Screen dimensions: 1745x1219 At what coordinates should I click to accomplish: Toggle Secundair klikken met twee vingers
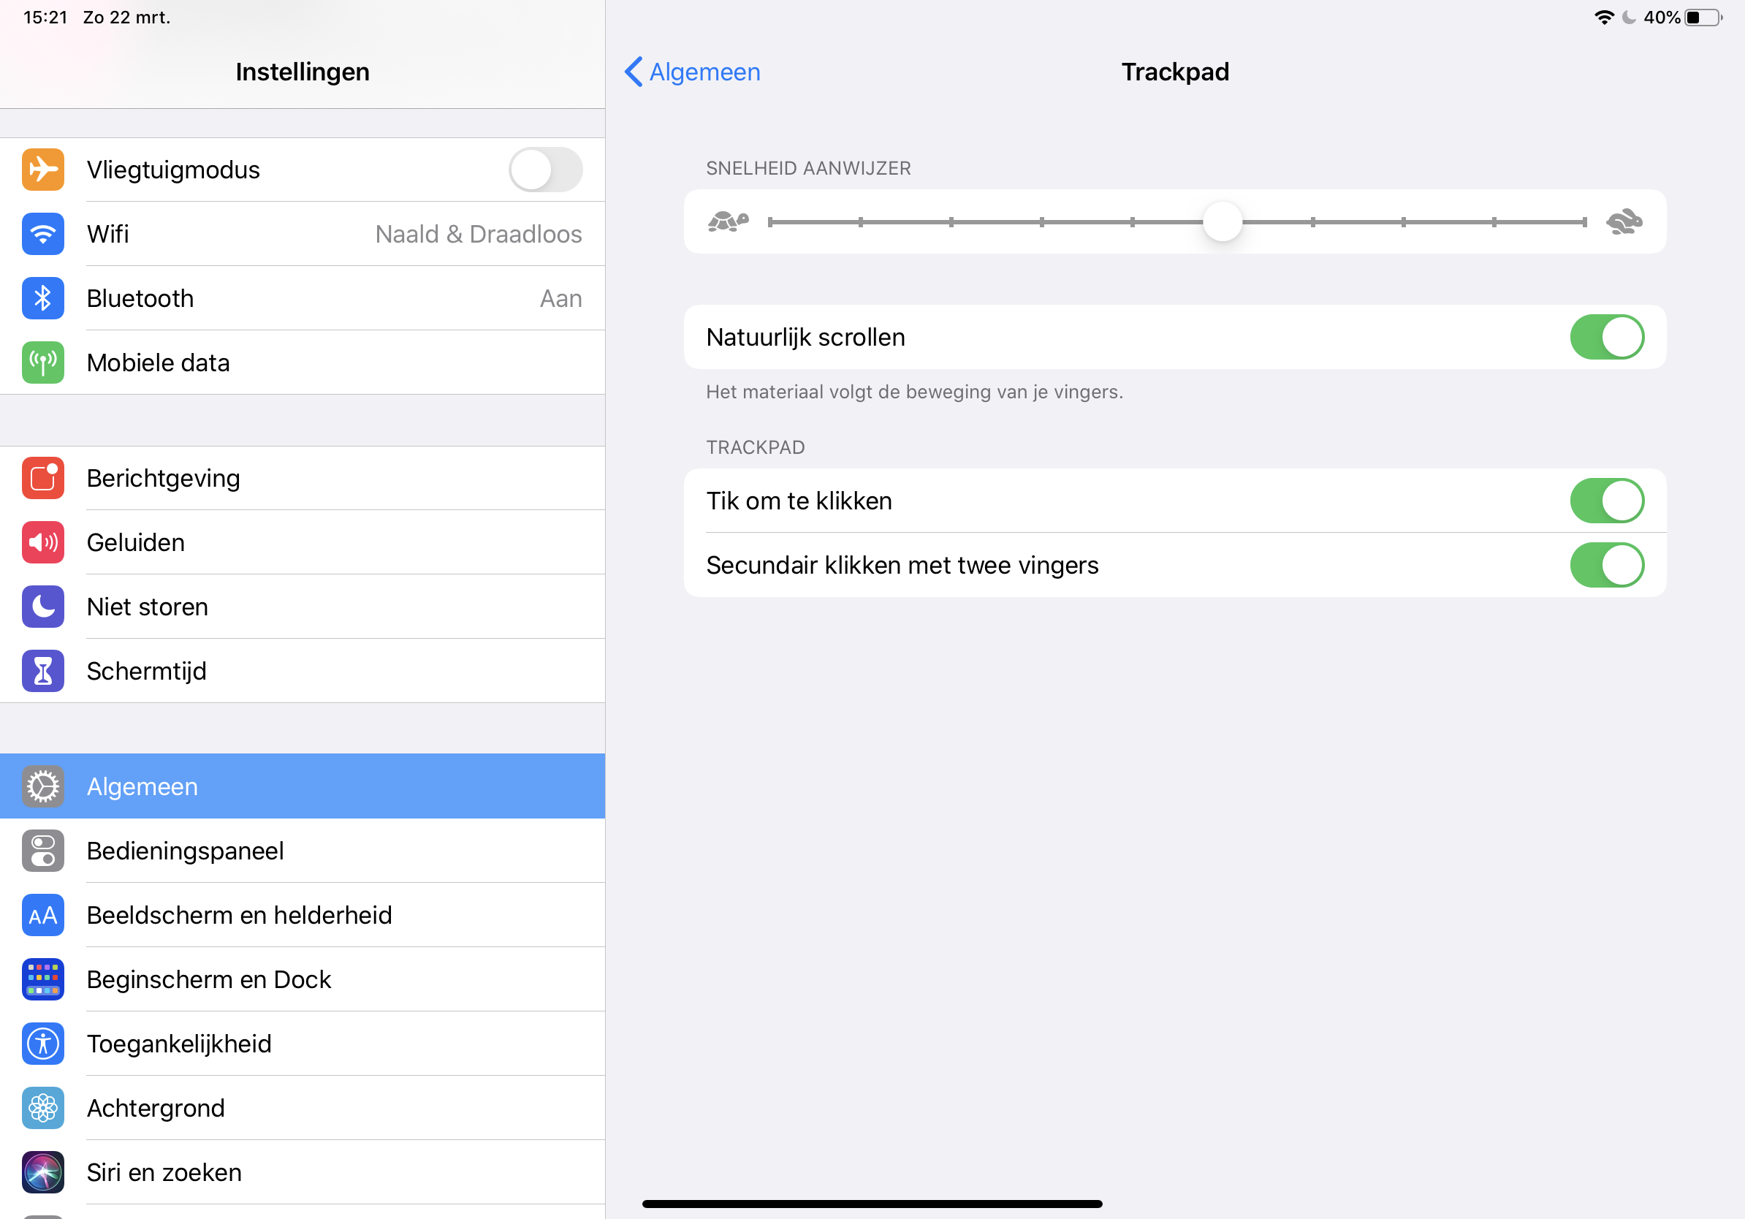[1607, 566]
